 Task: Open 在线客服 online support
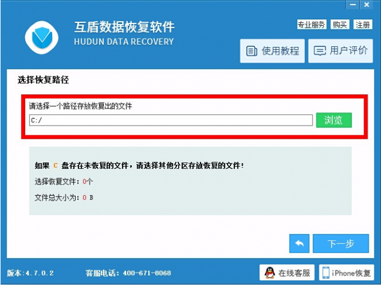tap(287, 273)
